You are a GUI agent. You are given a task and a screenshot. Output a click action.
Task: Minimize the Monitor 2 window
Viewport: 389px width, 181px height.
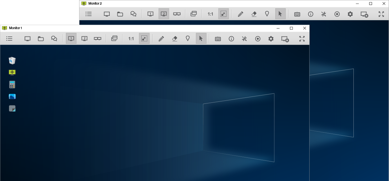click(x=357, y=3)
